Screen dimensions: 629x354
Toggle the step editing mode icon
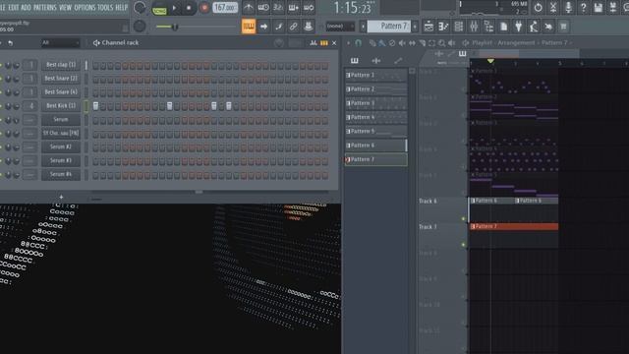pos(278,27)
